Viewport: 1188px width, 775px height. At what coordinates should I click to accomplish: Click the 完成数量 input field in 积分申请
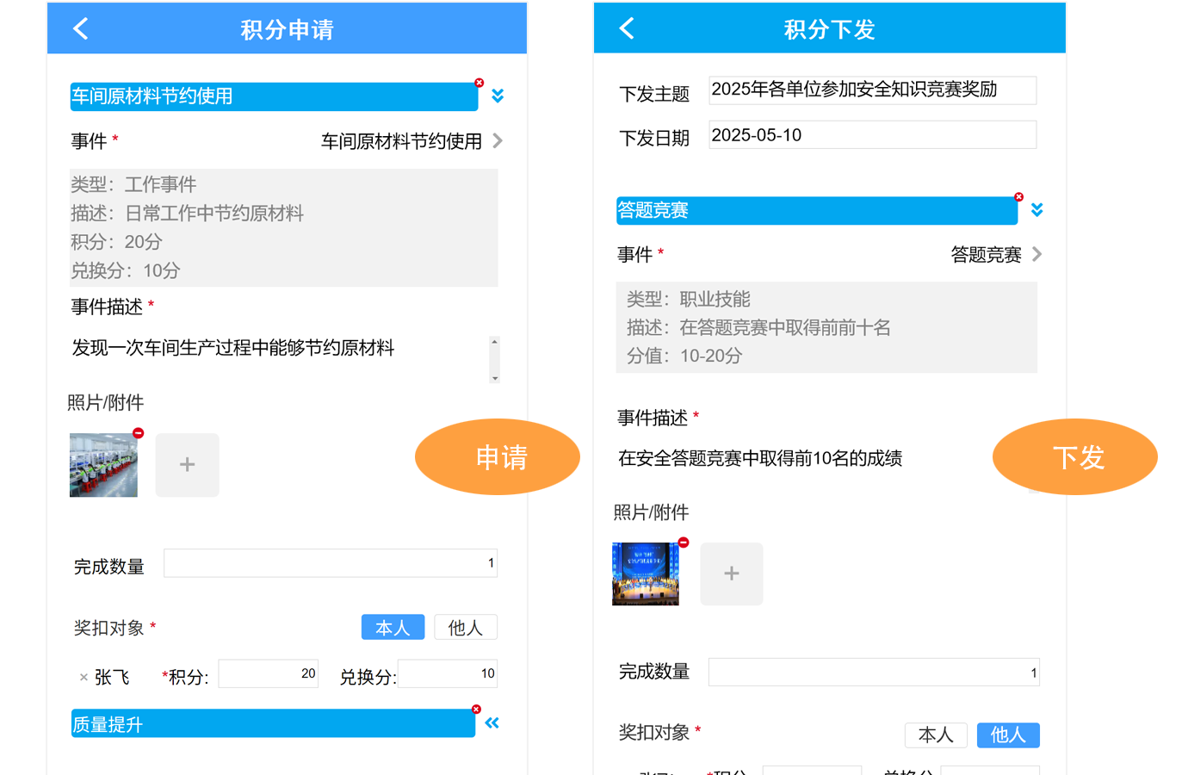tap(330, 562)
